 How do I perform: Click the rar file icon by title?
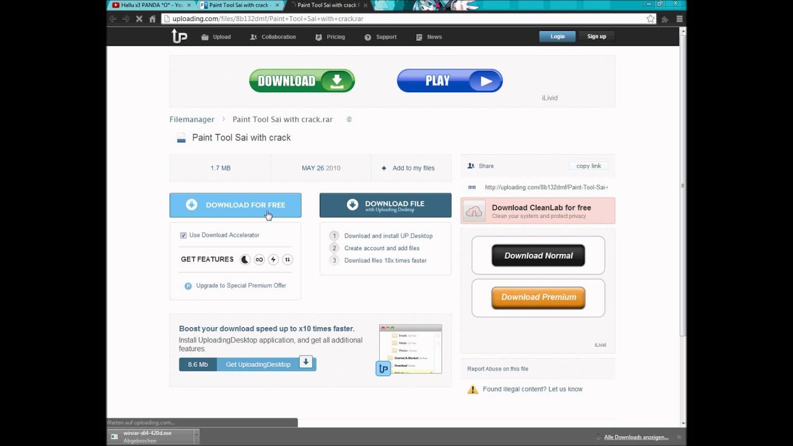(181, 138)
